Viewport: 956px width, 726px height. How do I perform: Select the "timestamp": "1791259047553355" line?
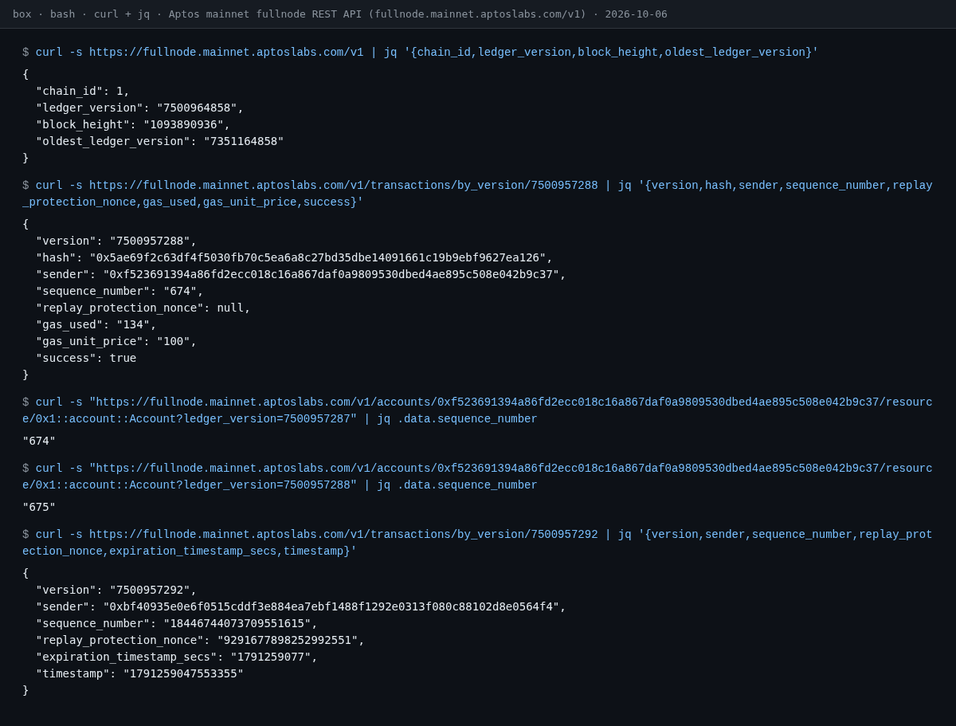click(x=140, y=673)
